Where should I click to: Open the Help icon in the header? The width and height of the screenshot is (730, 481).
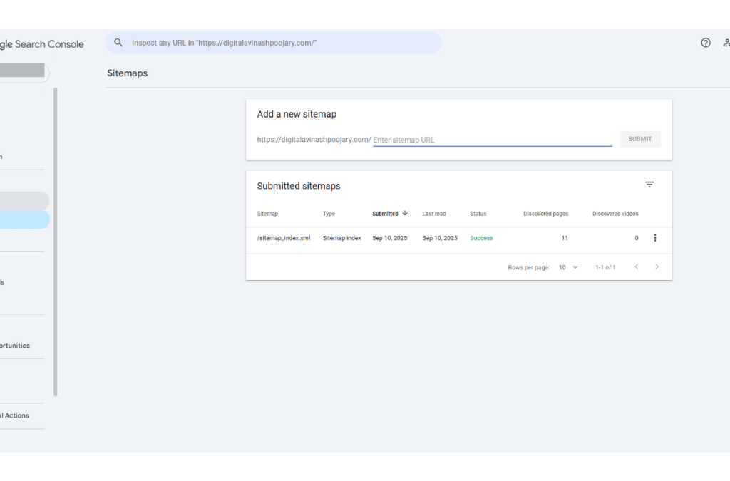(x=705, y=43)
